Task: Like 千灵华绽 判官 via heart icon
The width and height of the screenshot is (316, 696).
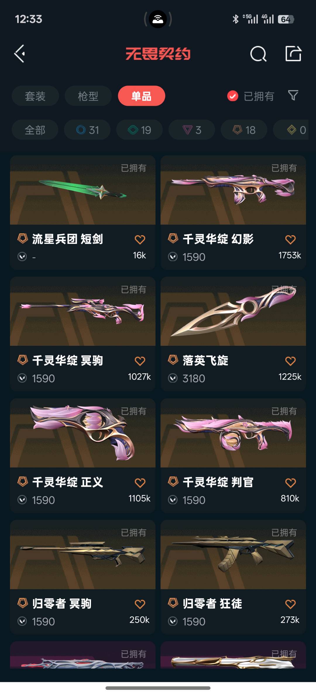Action: coord(290,482)
